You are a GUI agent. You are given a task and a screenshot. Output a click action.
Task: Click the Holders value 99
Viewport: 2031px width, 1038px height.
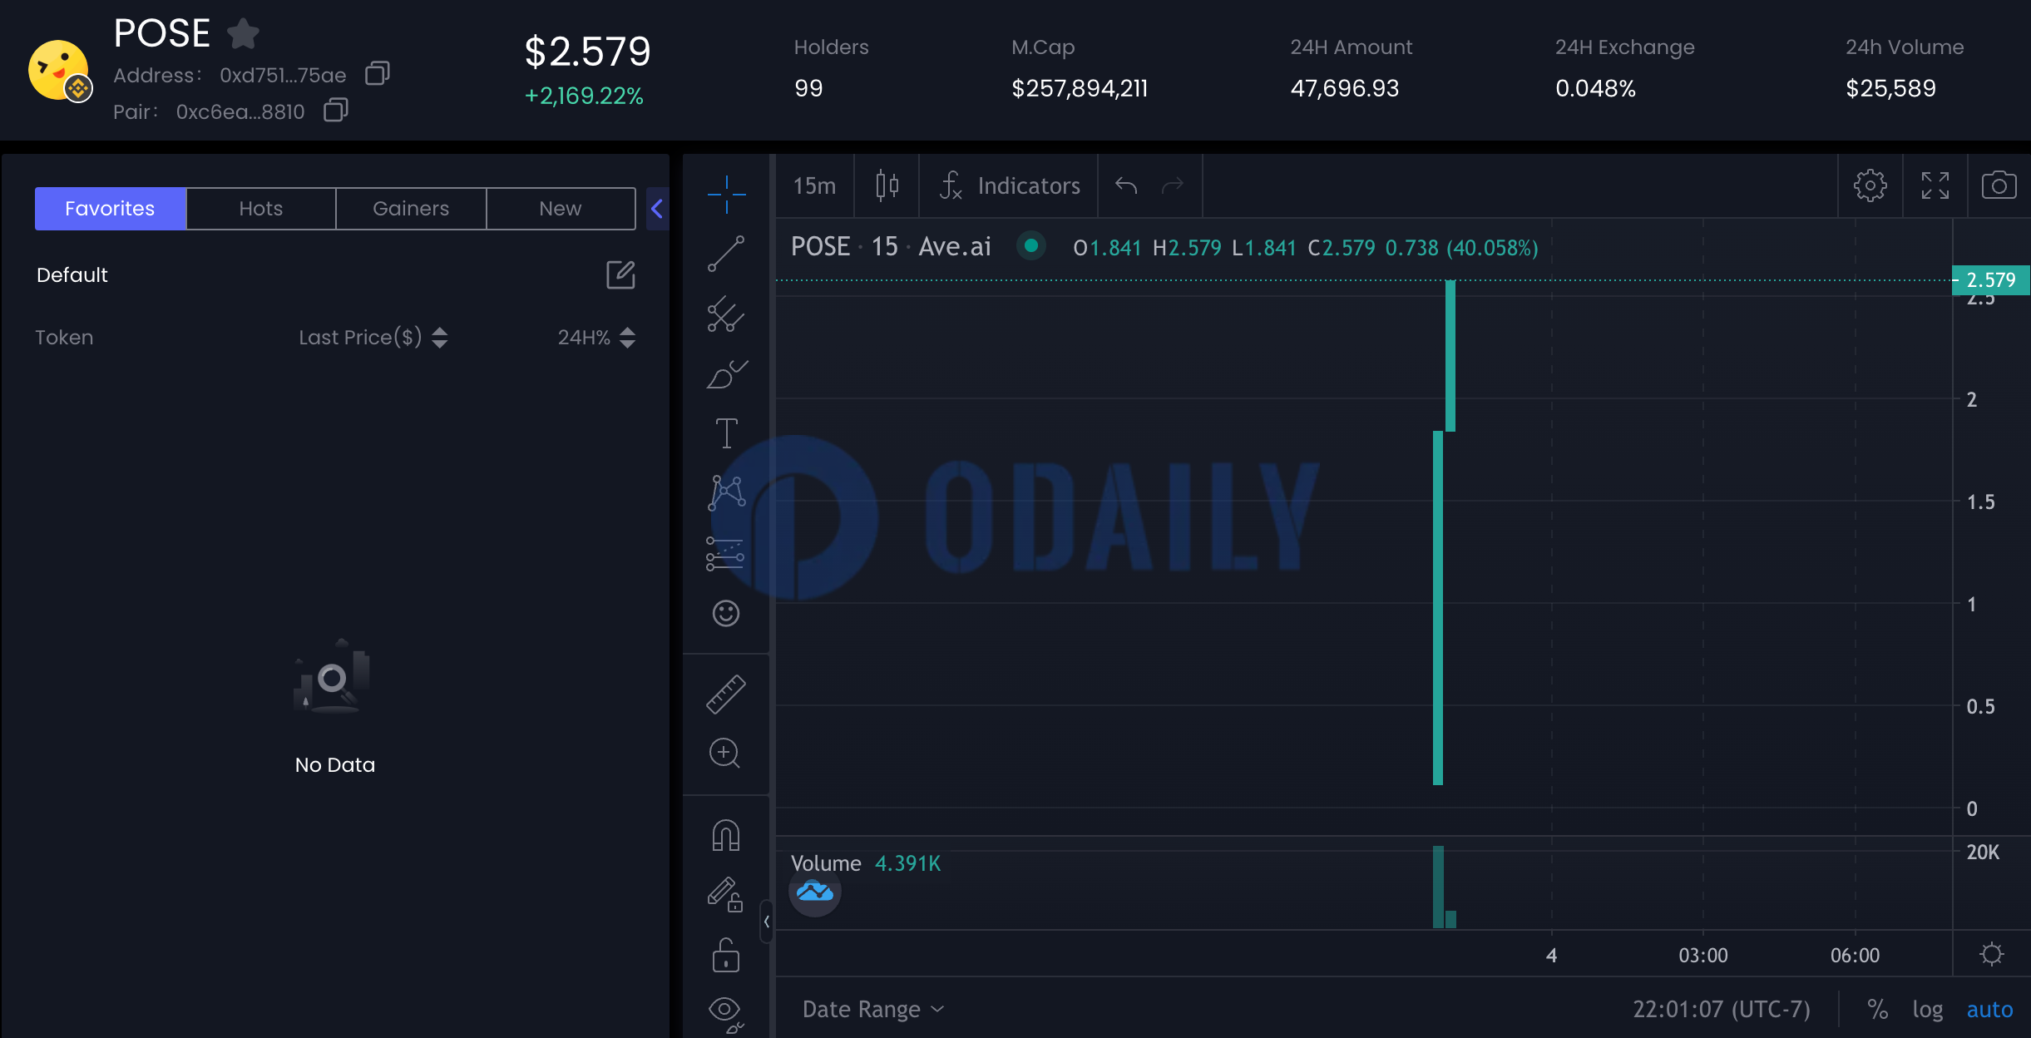pyautogui.click(x=808, y=88)
